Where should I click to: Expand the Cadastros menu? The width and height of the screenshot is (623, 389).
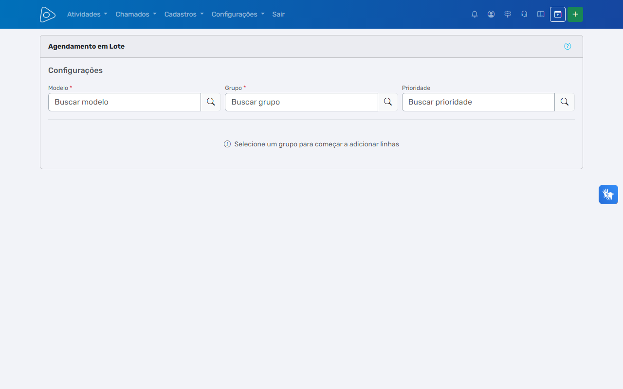[x=184, y=15]
